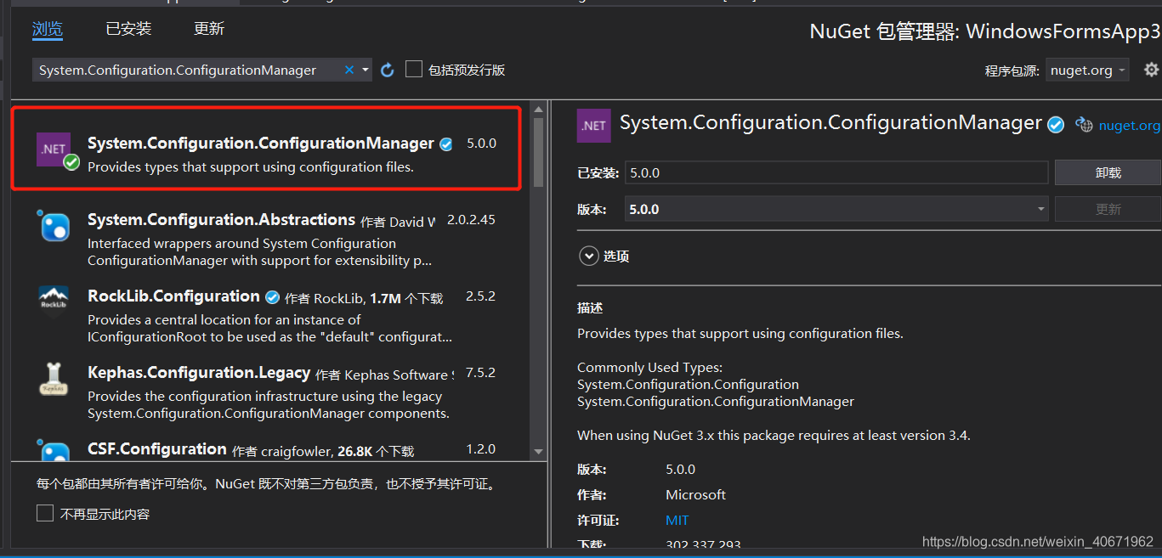Image resolution: width=1162 pixels, height=558 pixels.
Task: Switch to the Updates tab
Action: (x=209, y=29)
